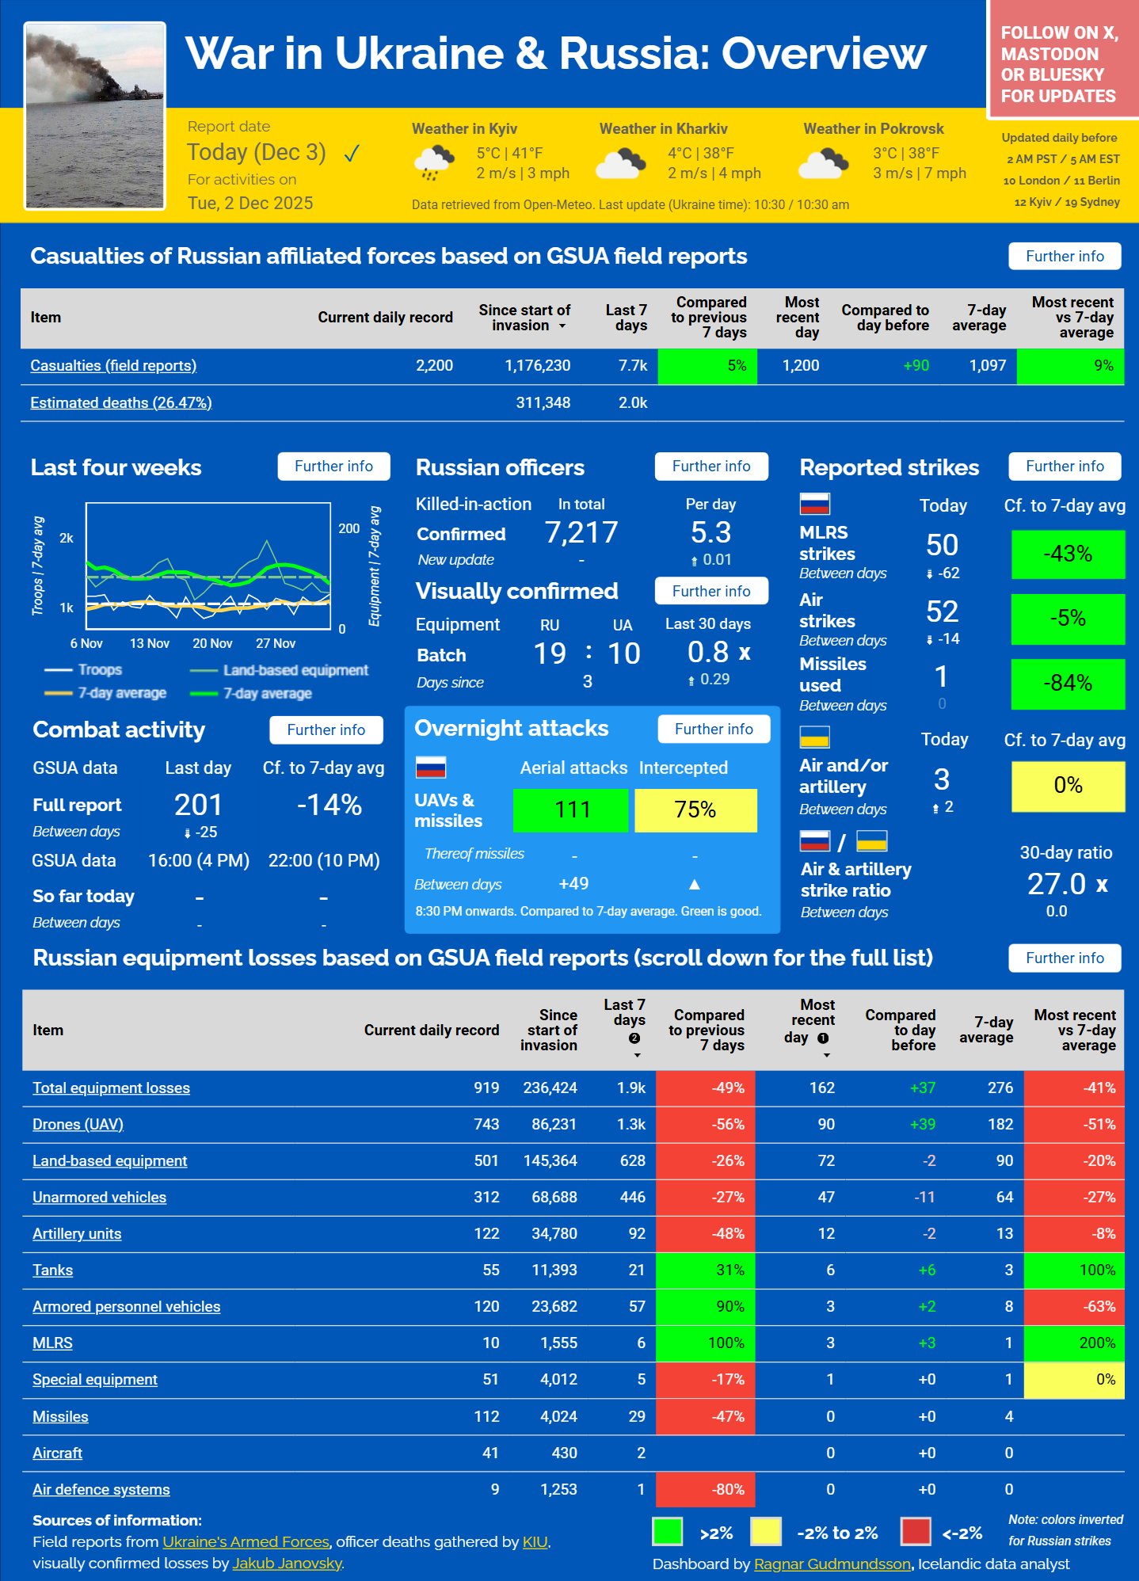1139x1581 pixels.
Task: Open sort arrow under equipment Last 7 days
Action: pos(637,1055)
